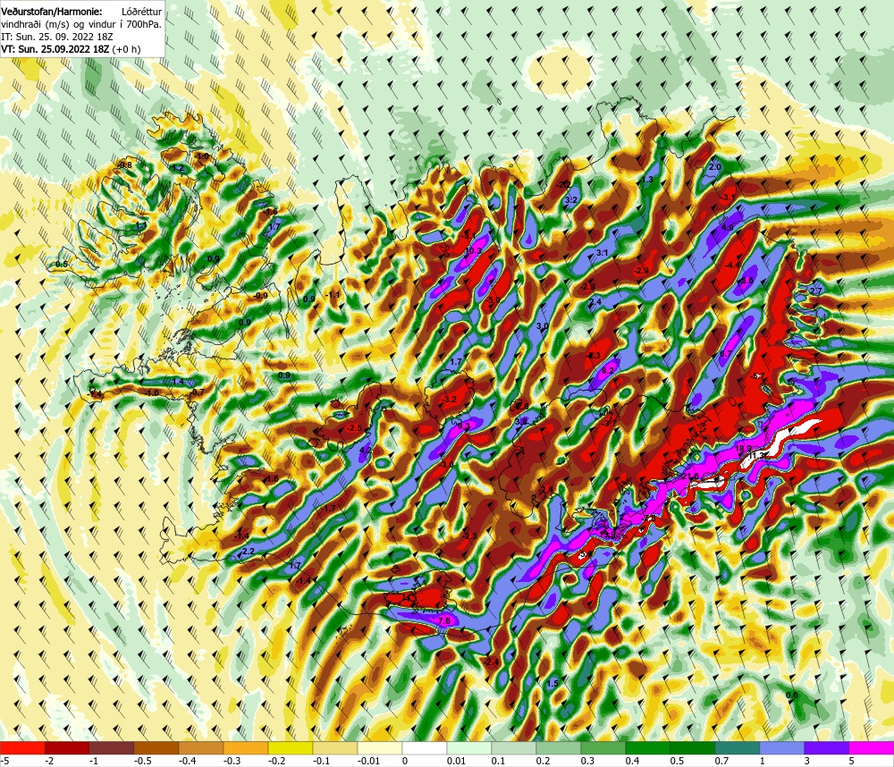The image size is (894, 767).
Task: Click the -0.5 legend scale label
Action: click(142, 761)
